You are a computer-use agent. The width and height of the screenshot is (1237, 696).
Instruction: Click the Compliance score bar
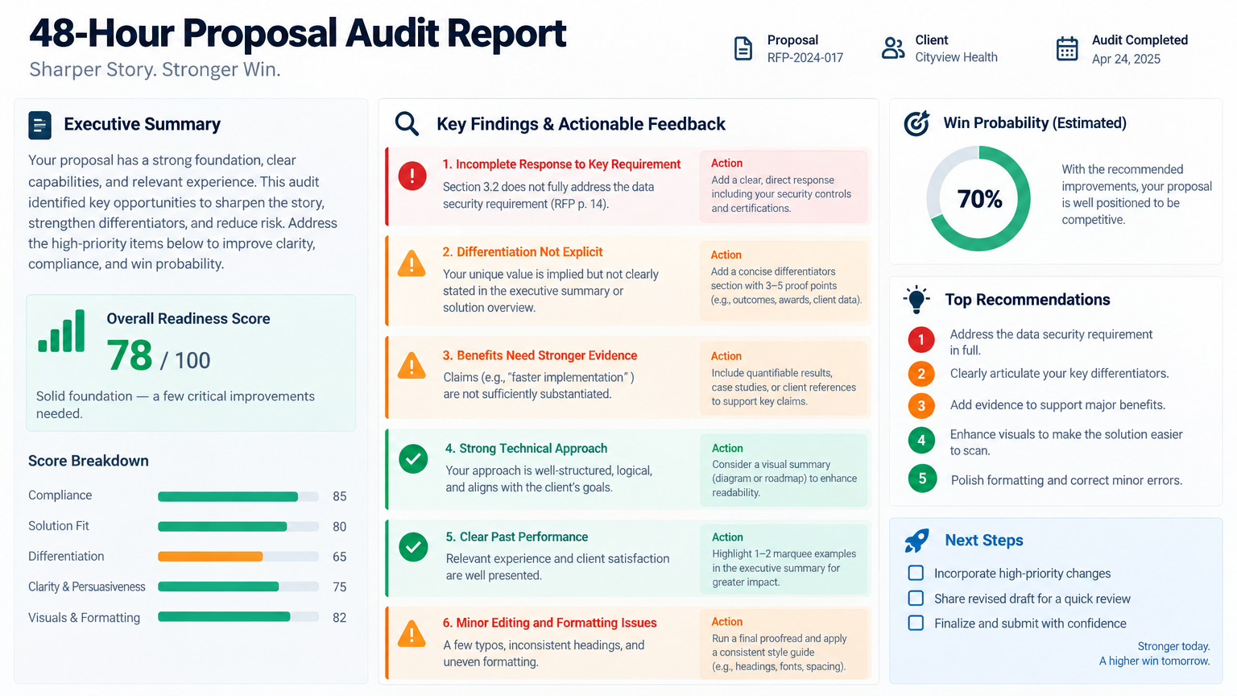click(x=238, y=496)
